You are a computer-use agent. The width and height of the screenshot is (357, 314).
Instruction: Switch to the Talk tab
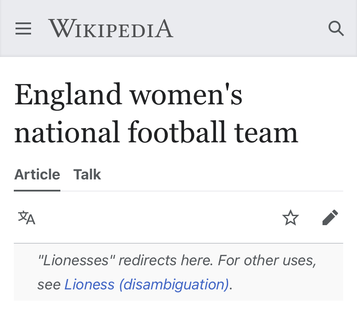pyautogui.click(x=87, y=175)
